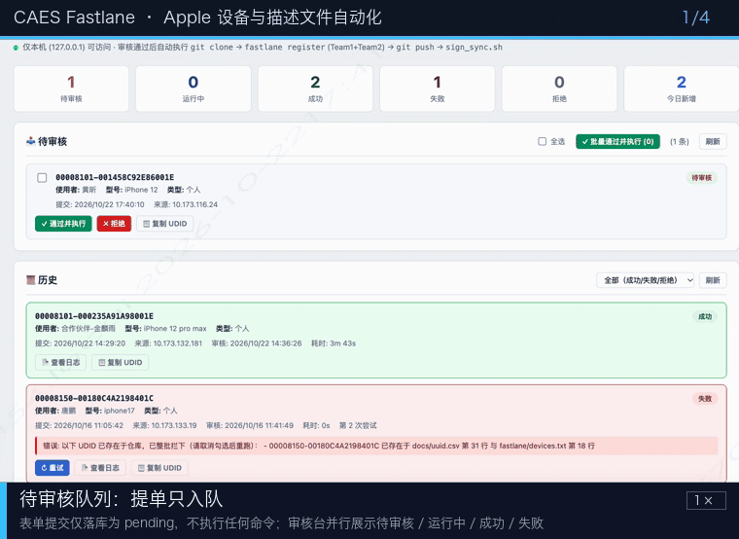Screen dimensions: 739x539
Task: View log for 00008101-000235A91A98001E
Action: pos(61,362)
